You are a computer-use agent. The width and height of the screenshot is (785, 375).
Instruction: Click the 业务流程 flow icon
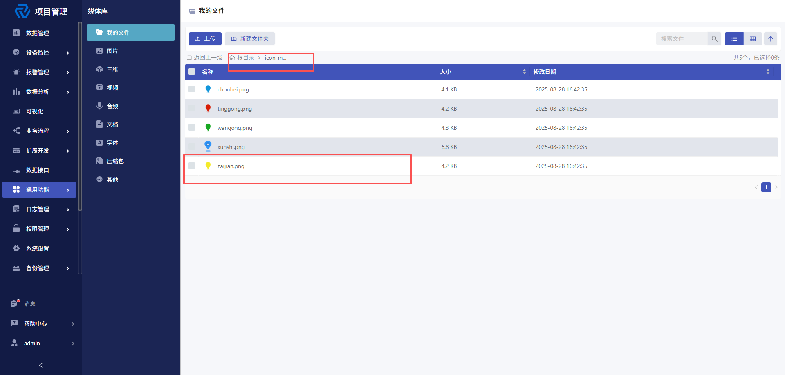pos(16,131)
